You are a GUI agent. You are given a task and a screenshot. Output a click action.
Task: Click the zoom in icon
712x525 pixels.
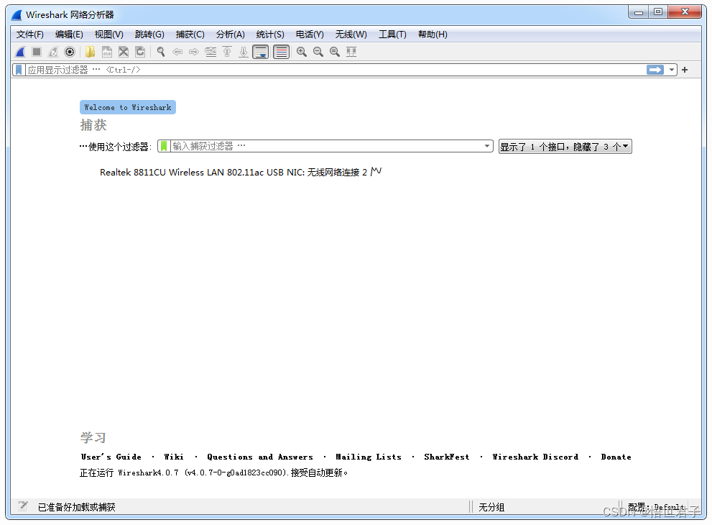(x=302, y=52)
